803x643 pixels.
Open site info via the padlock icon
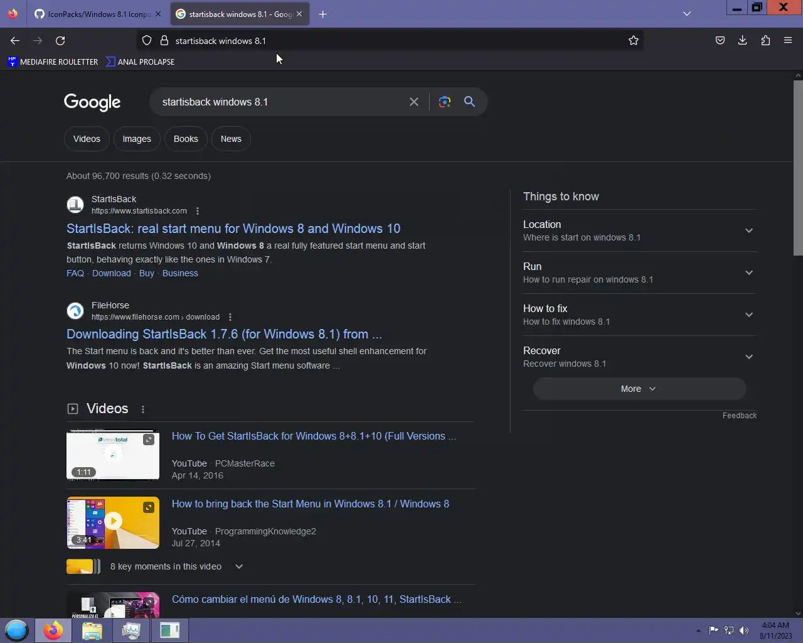164,41
